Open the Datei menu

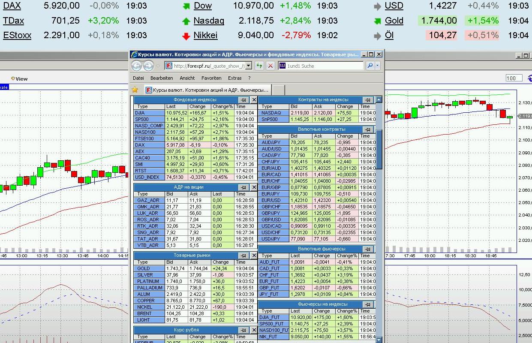[138, 78]
